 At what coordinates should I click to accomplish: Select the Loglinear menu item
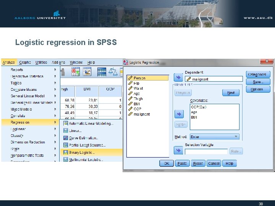[31, 129]
